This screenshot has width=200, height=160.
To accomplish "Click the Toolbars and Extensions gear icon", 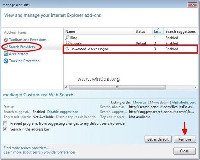I will (6, 40).
